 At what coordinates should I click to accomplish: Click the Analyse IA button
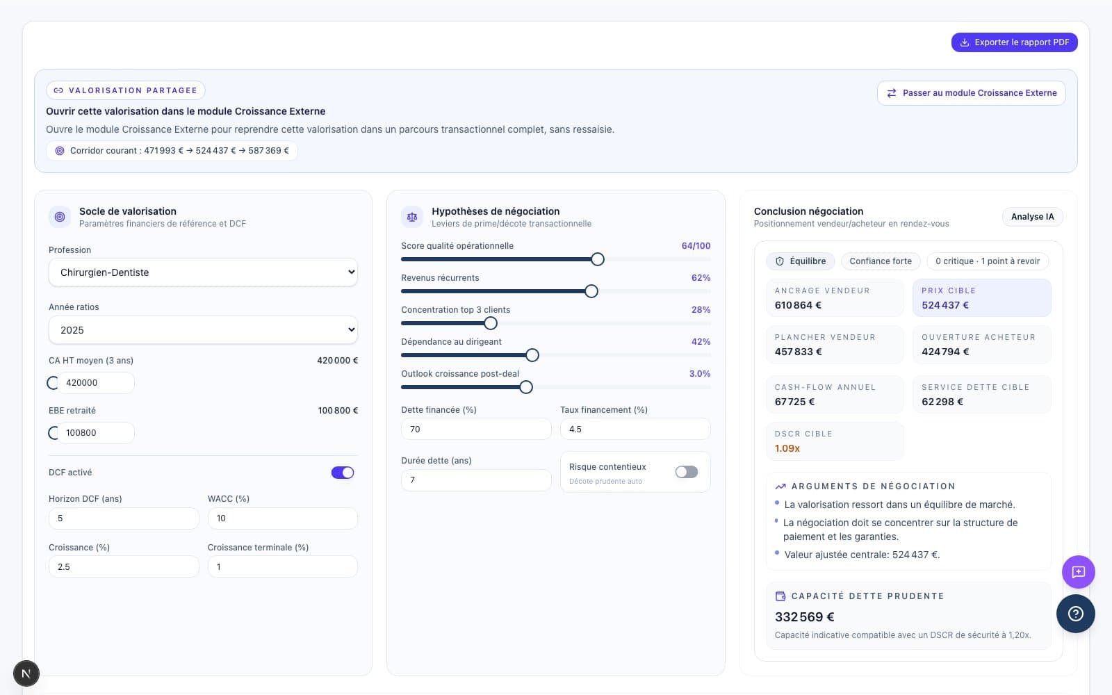[x=1032, y=217]
